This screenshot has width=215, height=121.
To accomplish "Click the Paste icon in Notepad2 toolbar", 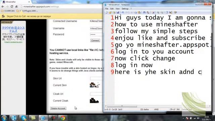I will coord(139,12).
